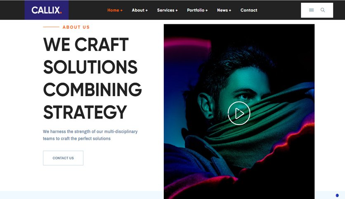Expand the plus sign next to About

[x=147, y=10]
